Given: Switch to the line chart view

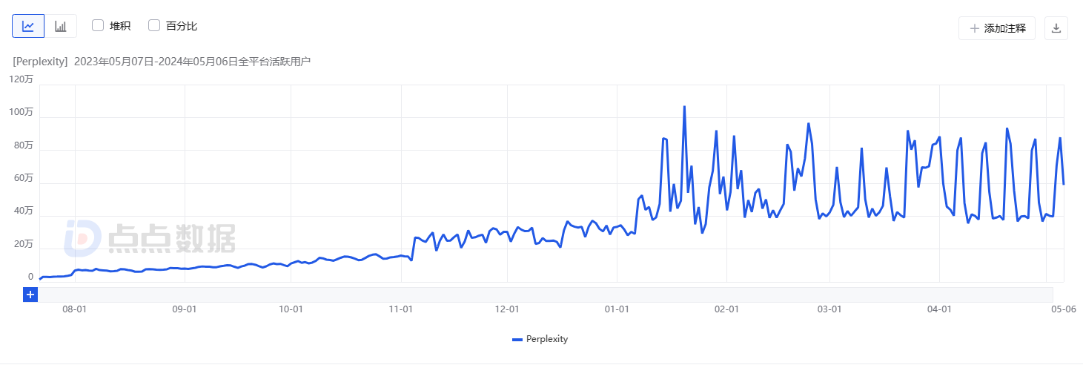Looking at the screenshot, I should [x=28, y=26].
